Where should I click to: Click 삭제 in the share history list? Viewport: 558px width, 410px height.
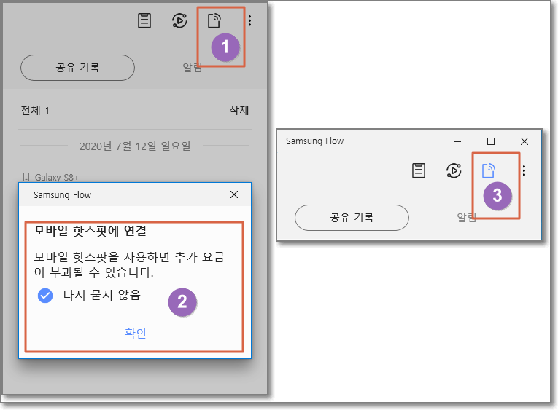pos(239,110)
